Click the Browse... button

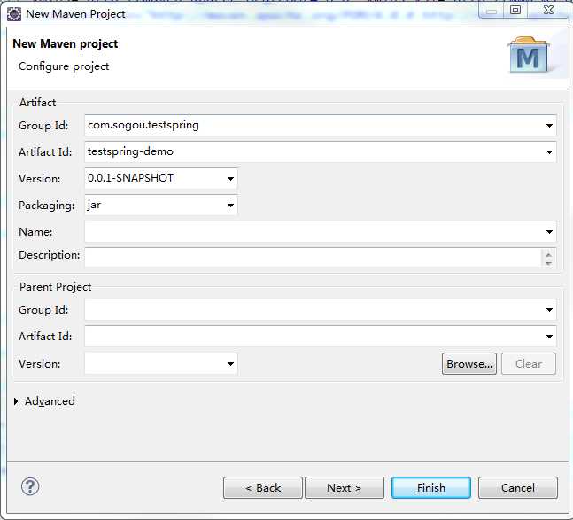pyautogui.click(x=469, y=363)
